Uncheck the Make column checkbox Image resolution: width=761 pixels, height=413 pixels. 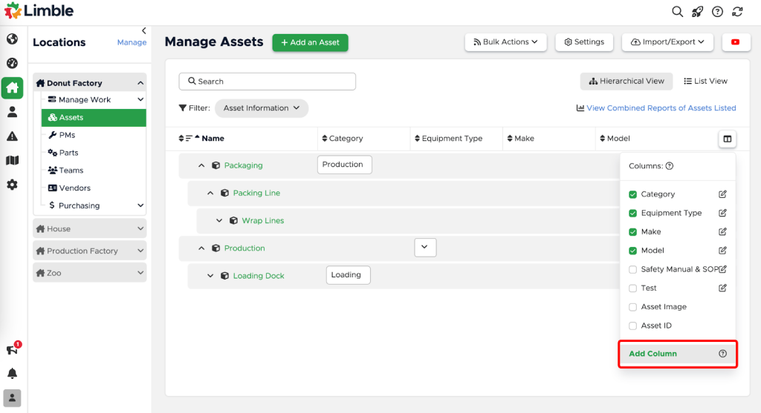tap(633, 232)
